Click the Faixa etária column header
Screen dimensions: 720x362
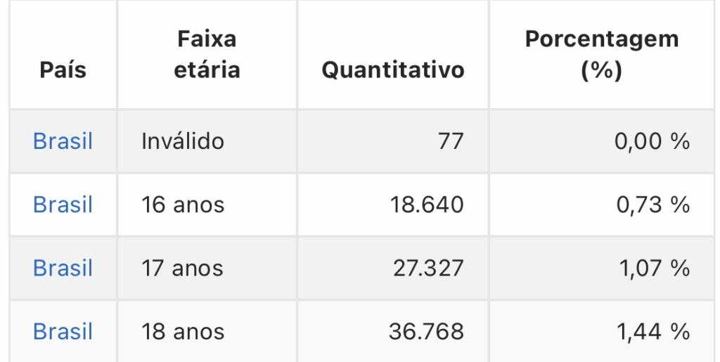click(x=207, y=55)
